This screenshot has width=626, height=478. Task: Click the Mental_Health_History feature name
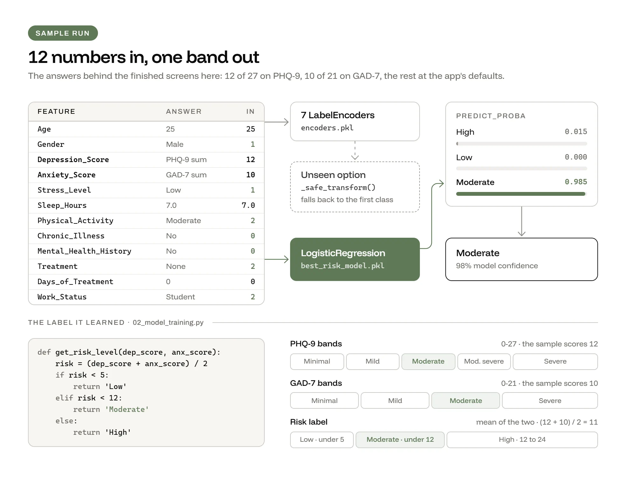84,251
